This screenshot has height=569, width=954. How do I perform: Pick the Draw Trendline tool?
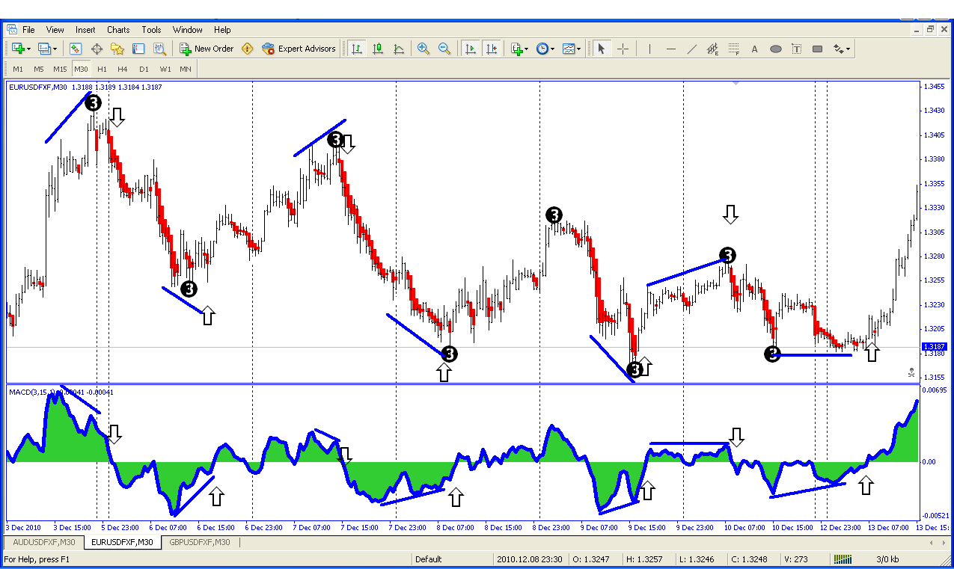click(x=692, y=49)
